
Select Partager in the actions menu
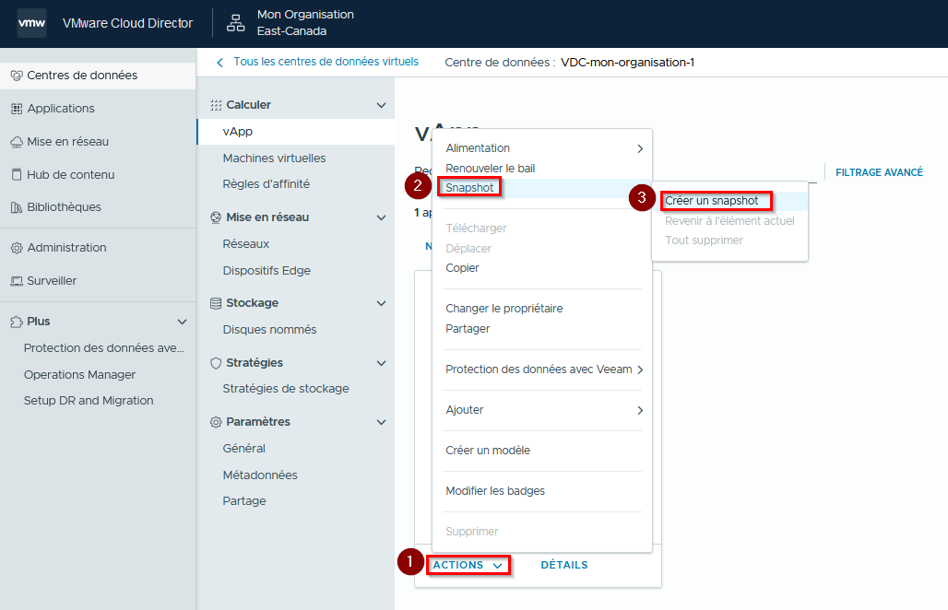[x=468, y=329]
